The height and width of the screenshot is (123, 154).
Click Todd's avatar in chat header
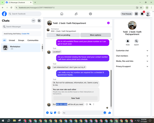(x=50, y=23)
